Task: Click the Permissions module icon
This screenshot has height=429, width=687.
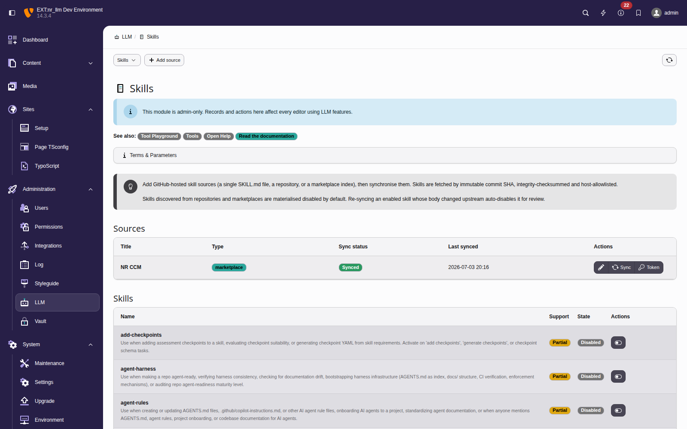Action: [24, 227]
